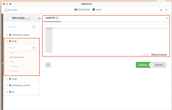Viewport: 172px width, 110px height.
Task: Collapse the Tables section
Action: coord(7,53)
